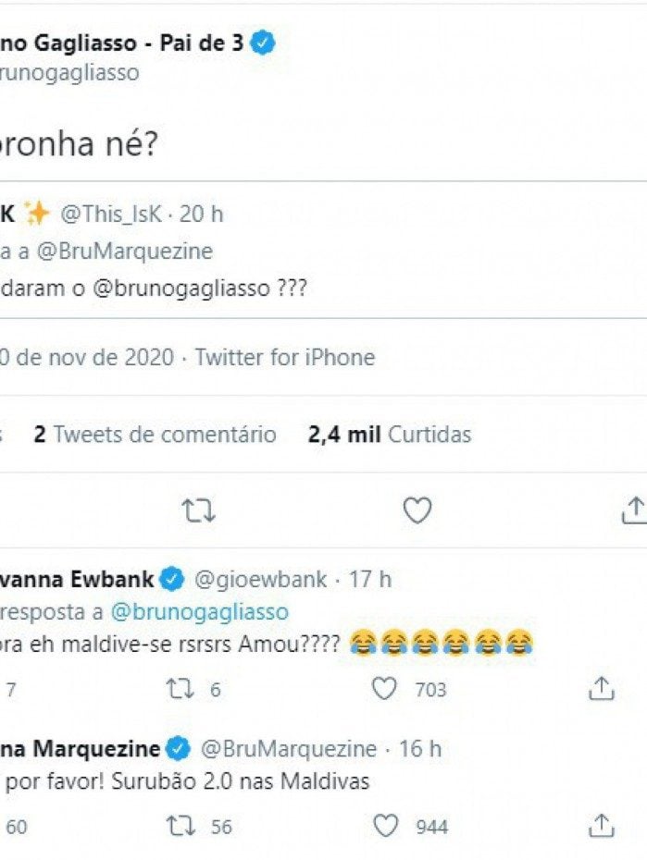Share the main tweet

[634, 510]
